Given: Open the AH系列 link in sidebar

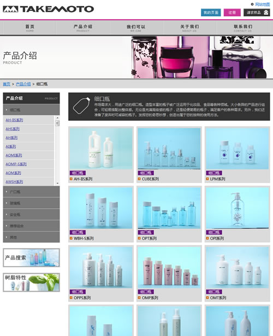Looking at the screenshot, I should coord(11,138).
